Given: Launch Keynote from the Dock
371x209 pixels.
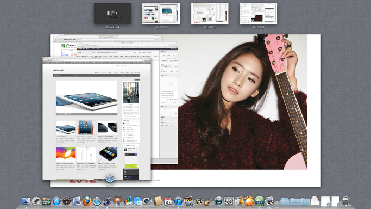Looking at the screenshot, I should click(x=117, y=201).
